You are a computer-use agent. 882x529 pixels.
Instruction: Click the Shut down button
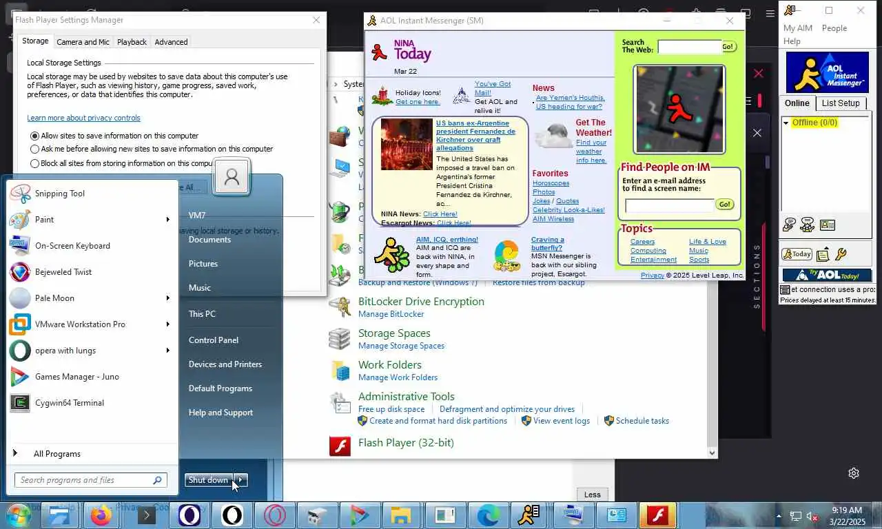point(208,480)
